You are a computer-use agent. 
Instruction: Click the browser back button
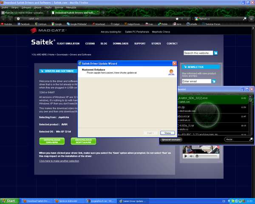pos(3,19)
